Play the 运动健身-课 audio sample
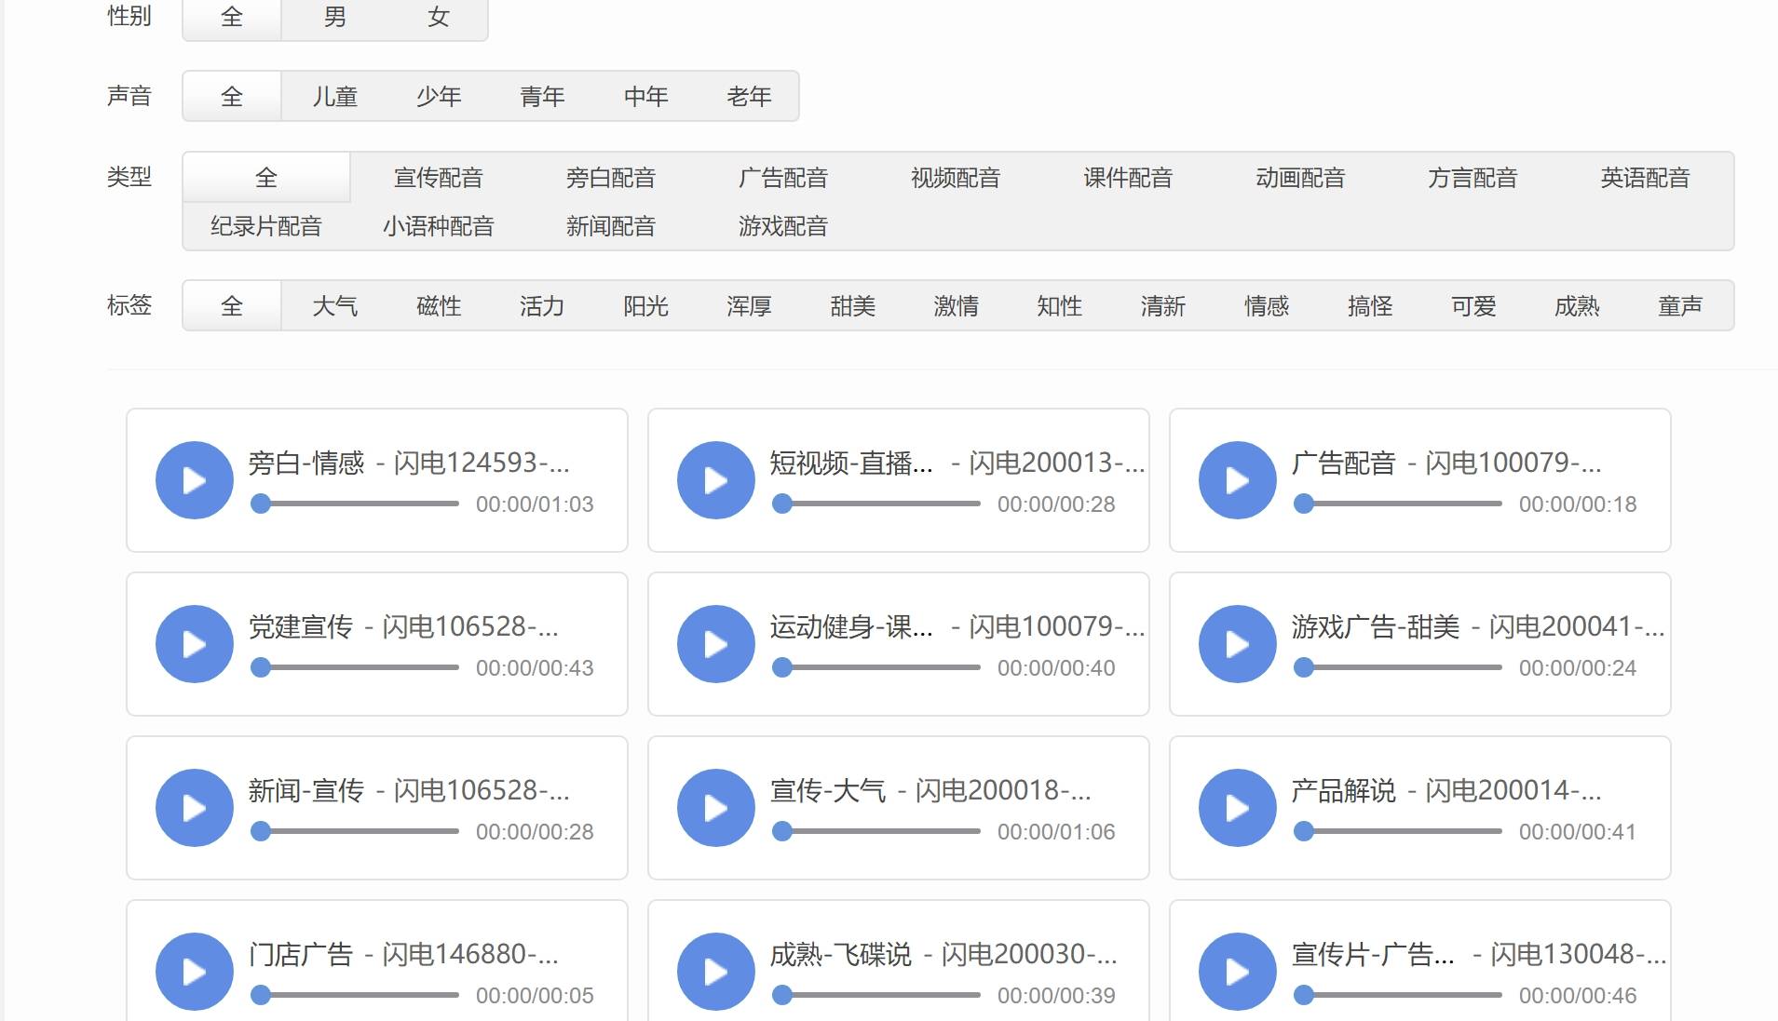 tap(715, 644)
